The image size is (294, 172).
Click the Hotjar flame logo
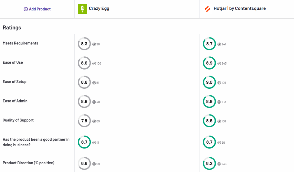click(x=207, y=8)
